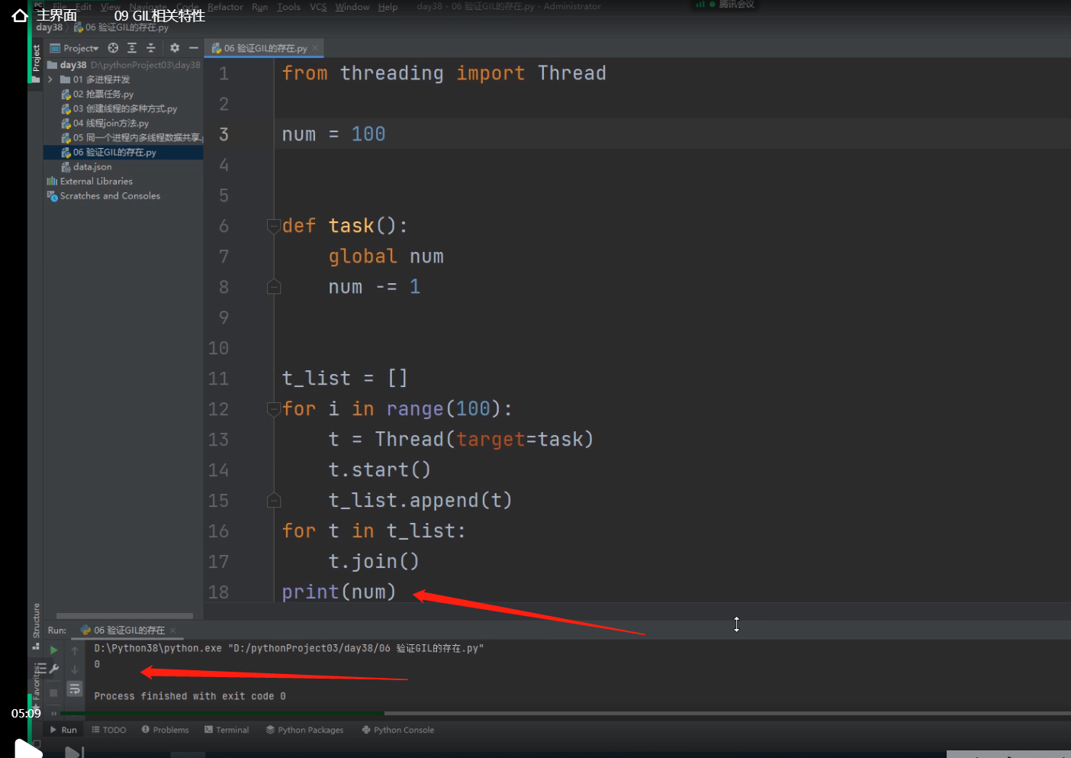Toggle soft-wrap in Run console
Screen dimensions: 1071x758
(x=75, y=689)
